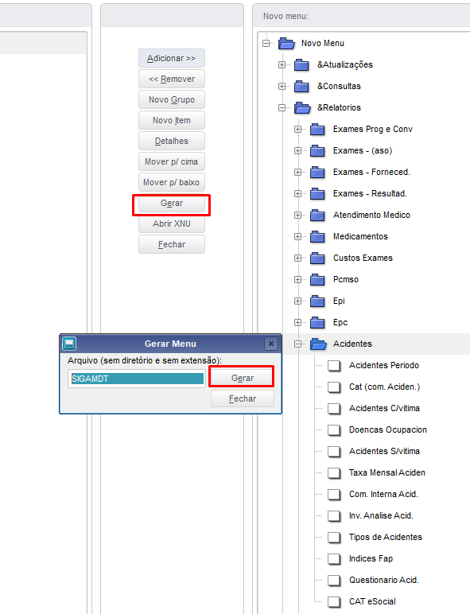Click the Exames - (aso) folder icon

pos(317,151)
